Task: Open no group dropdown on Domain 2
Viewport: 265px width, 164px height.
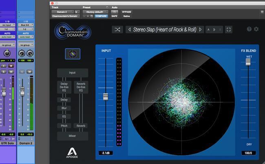Action: point(26,45)
